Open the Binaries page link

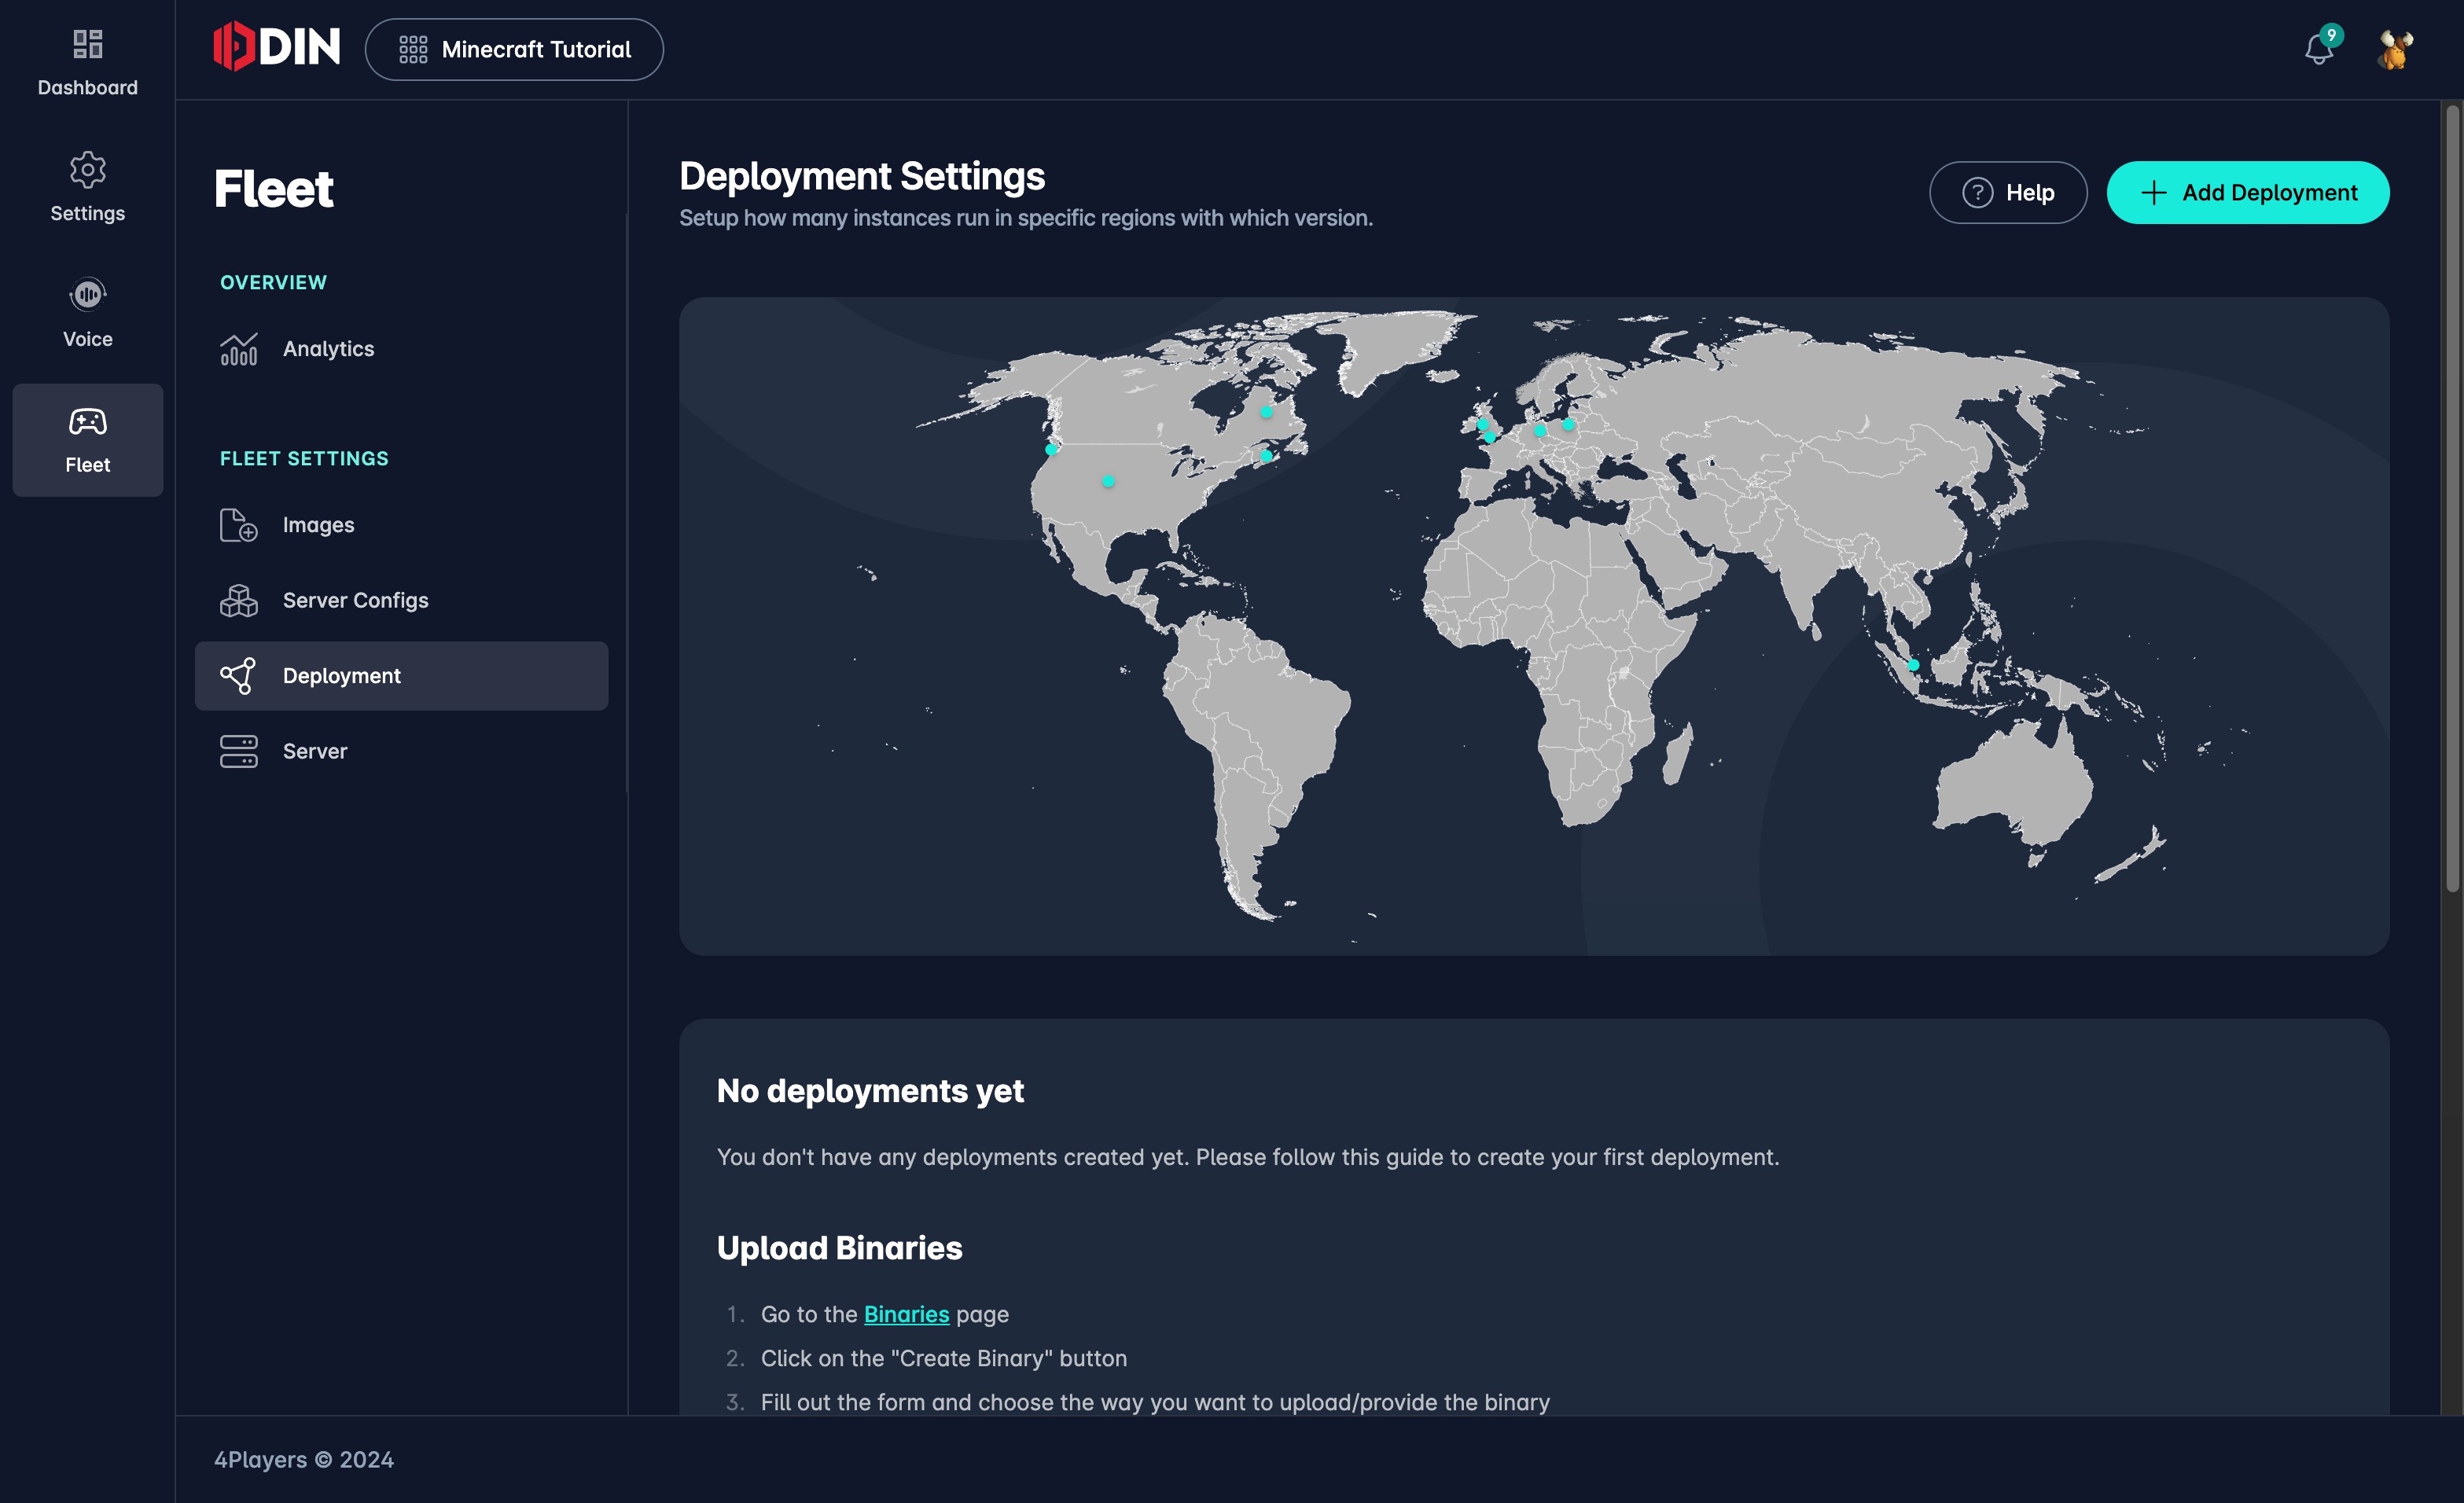tap(905, 1313)
